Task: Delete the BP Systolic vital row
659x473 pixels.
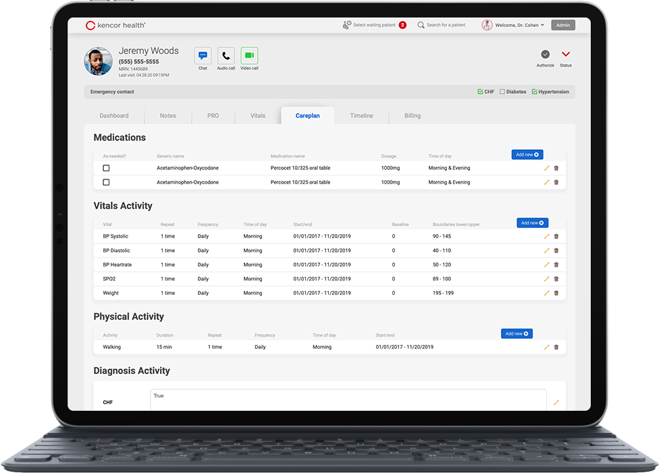Action: pos(556,236)
